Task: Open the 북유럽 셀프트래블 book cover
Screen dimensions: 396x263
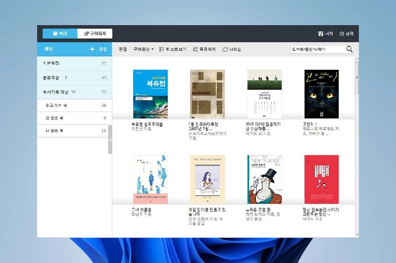Action: pyautogui.click(x=150, y=94)
